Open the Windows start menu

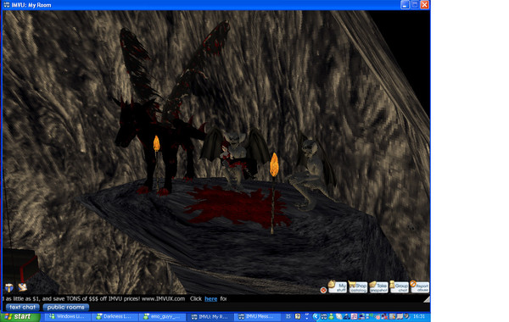tap(20, 317)
